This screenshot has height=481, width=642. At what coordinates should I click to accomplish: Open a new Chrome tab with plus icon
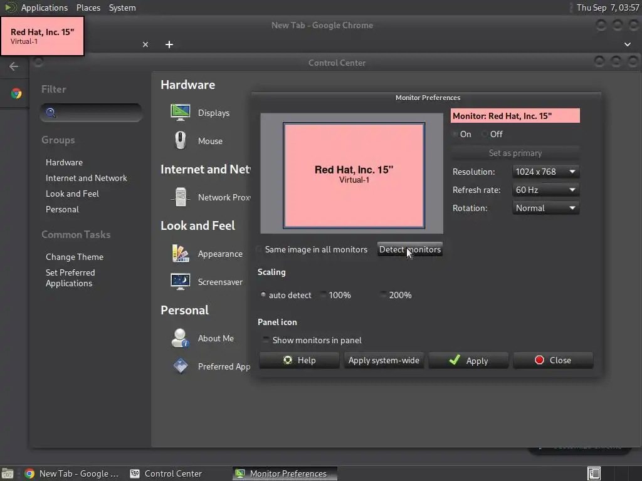click(x=169, y=44)
